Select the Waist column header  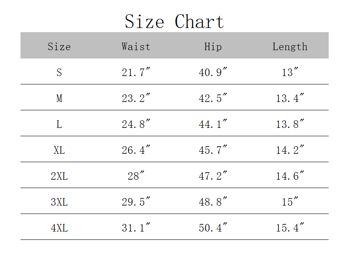pyautogui.click(x=136, y=47)
